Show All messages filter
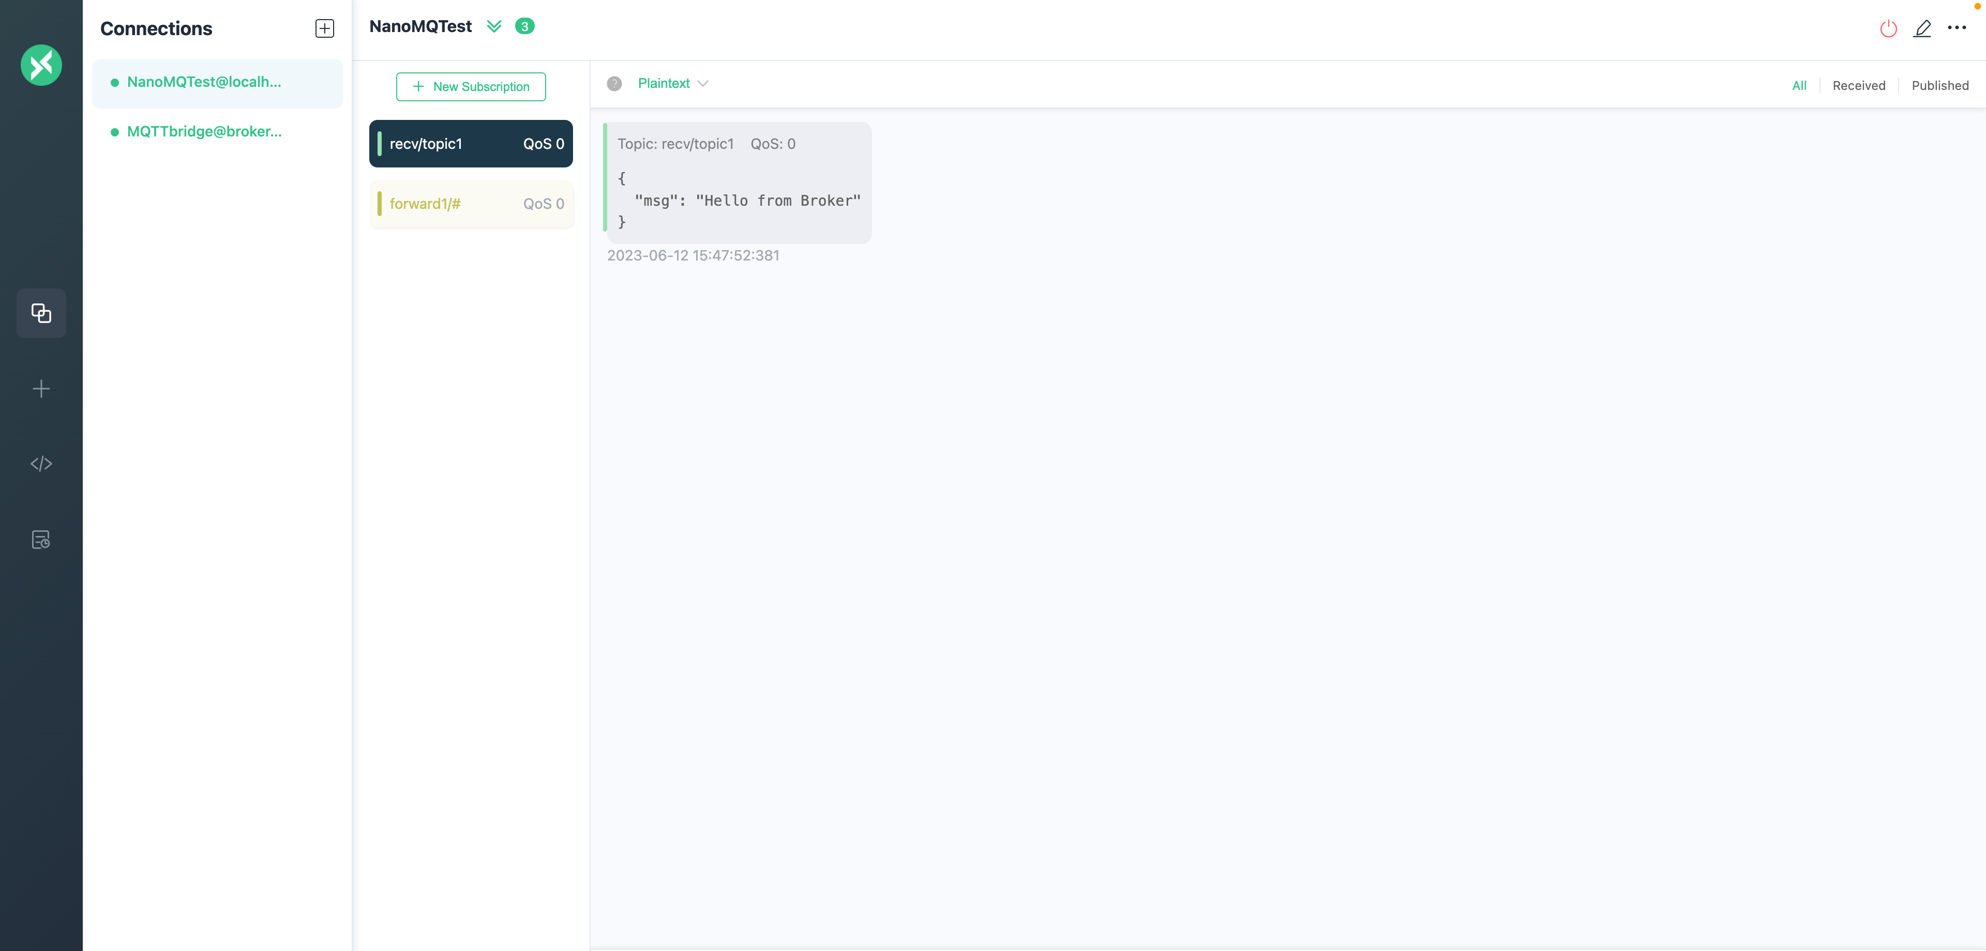1986x951 pixels. (x=1799, y=86)
